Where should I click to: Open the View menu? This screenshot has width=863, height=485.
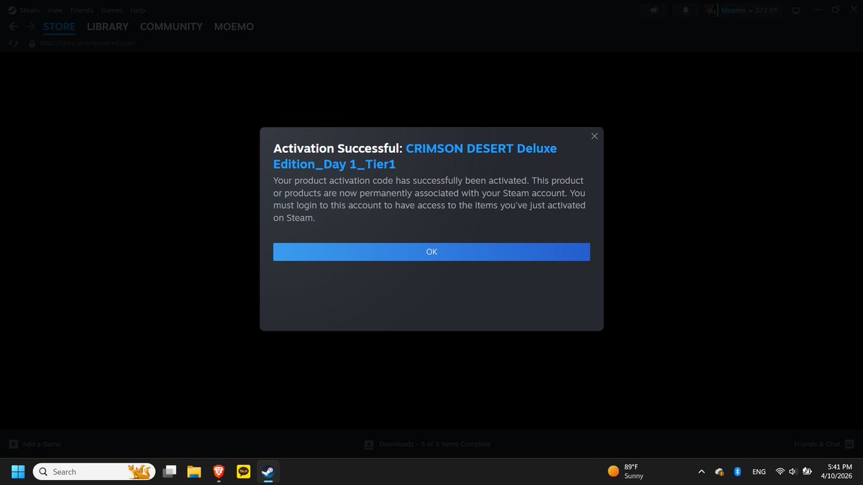click(x=55, y=10)
